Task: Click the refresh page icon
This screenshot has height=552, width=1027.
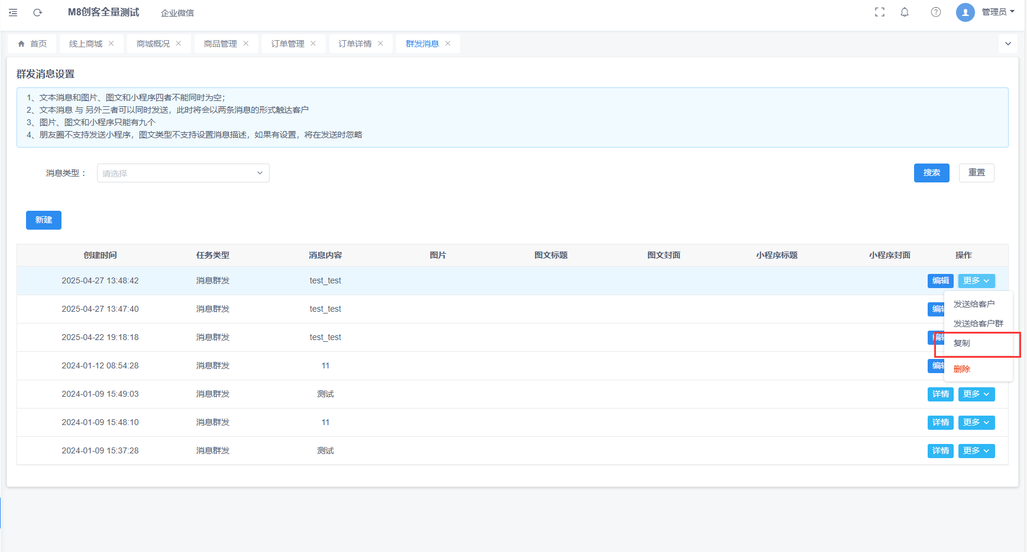Action: click(x=37, y=12)
